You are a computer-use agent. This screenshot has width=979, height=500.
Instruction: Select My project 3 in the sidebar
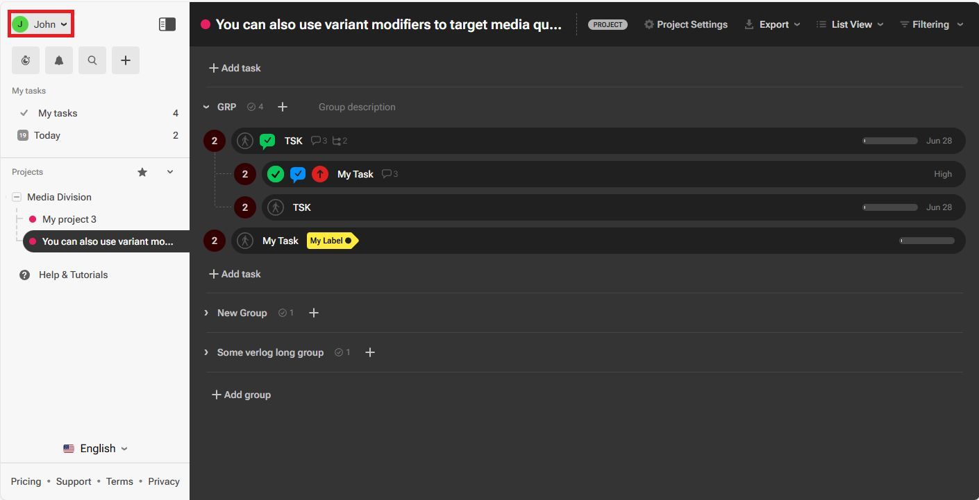(69, 219)
